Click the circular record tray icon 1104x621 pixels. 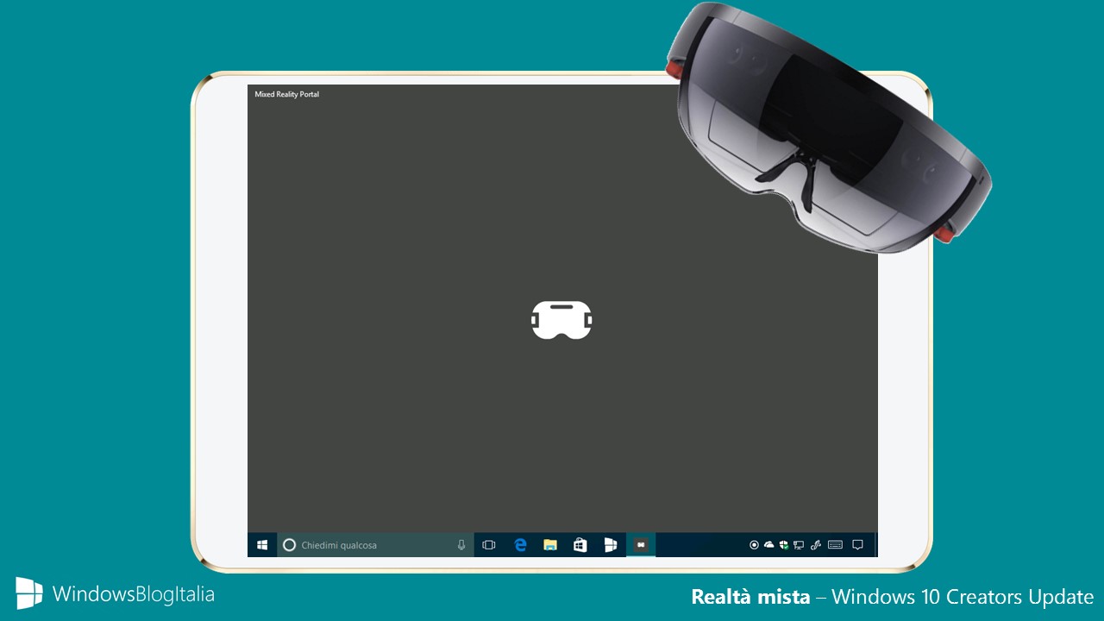click(755, 545)
